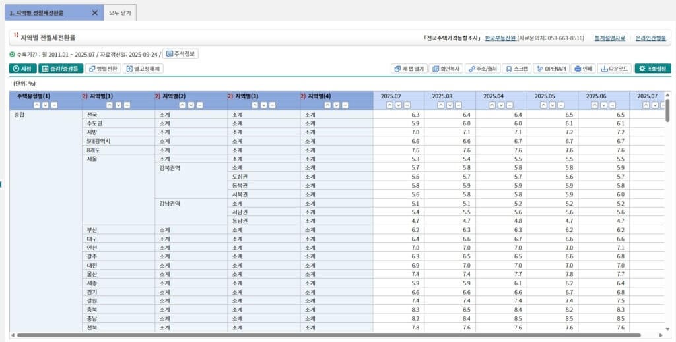
Task: Click the 화면복사 screen copy button
Action: tap(446, 69)
